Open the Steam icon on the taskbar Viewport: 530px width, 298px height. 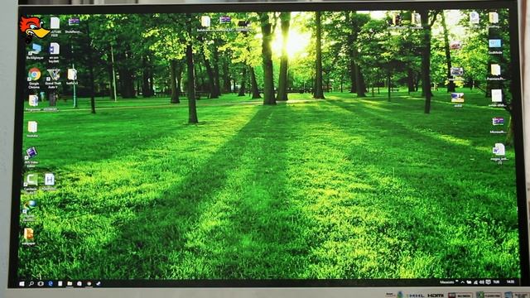[99, 284]
